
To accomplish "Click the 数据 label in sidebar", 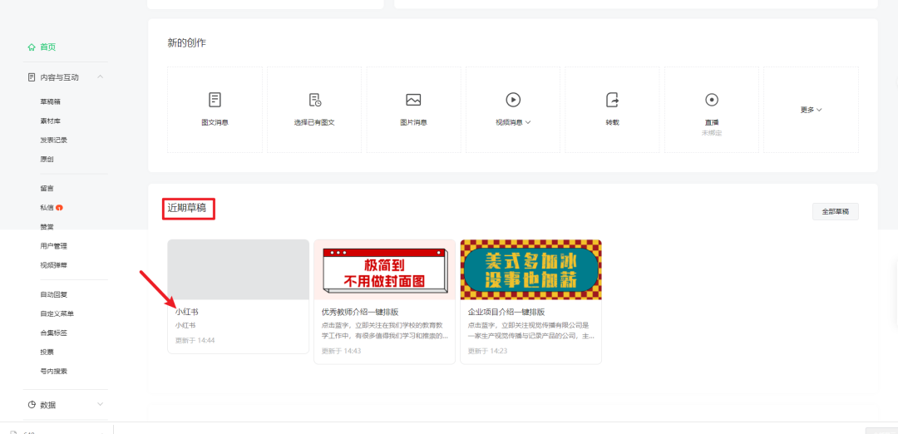I will point(48,405).
